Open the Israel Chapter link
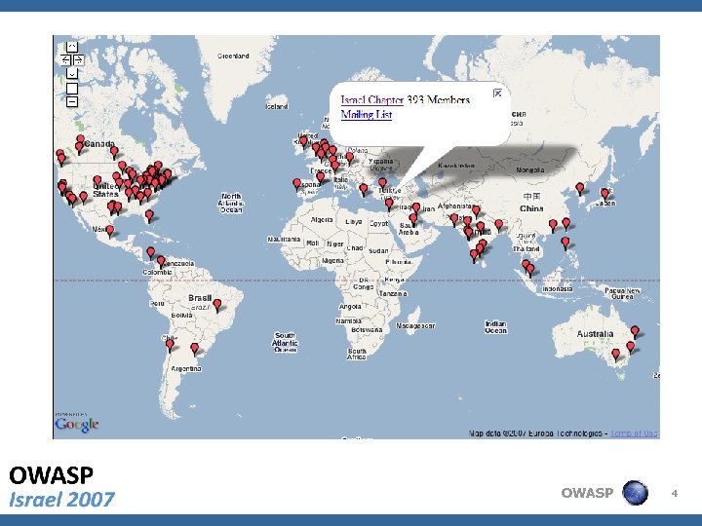 coord(372,99)
